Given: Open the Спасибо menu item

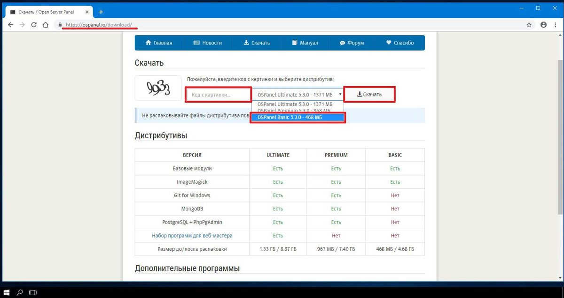Looking at the screenshot, I should (x=400, y=43).
